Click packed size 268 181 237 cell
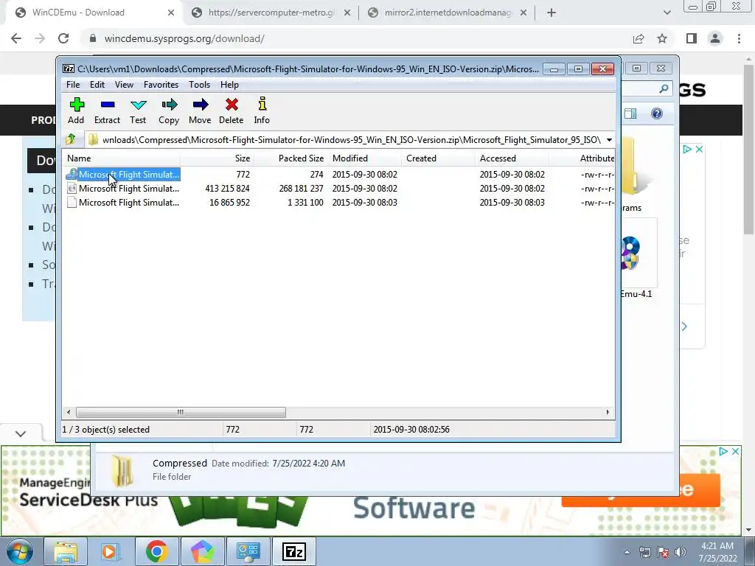Image resolution: width=755 pixels, height=566 pixels. [x=301, y=188]
